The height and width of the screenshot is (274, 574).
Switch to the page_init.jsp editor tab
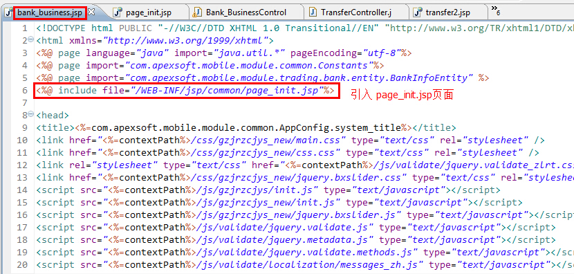[148, 12]
